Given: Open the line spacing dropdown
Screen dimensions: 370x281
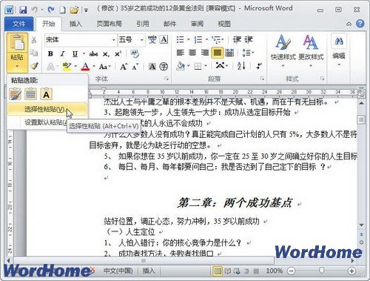Looking at the screenshot, I should [x=247, y=53].
